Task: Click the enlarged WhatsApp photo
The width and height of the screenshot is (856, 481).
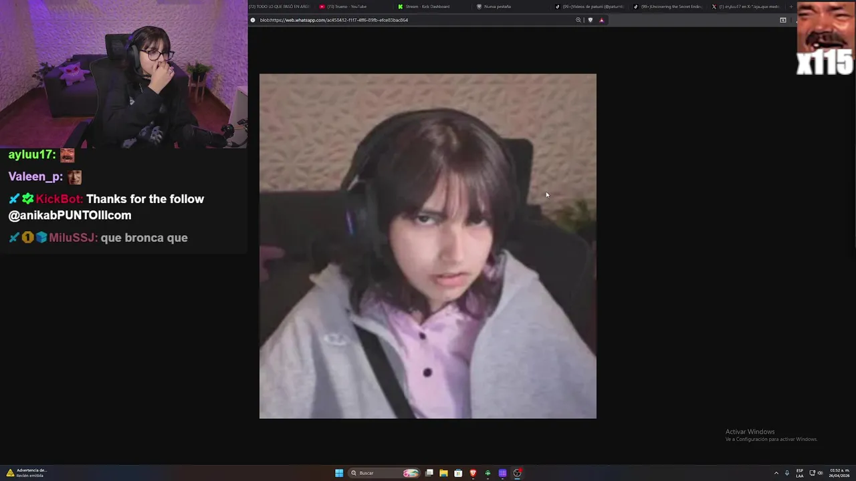Action: (428, 246)
